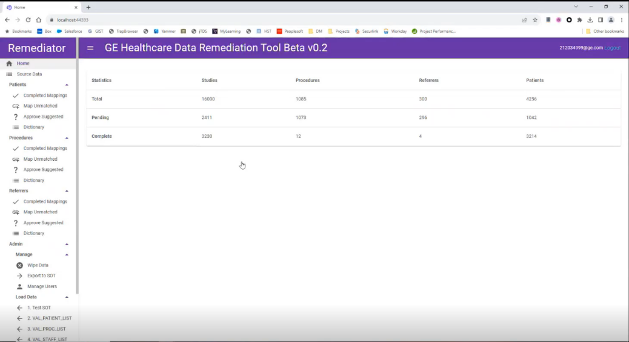The image size is (629, 342).
Task: Click the Total studies value 16000
Action: 208,99
